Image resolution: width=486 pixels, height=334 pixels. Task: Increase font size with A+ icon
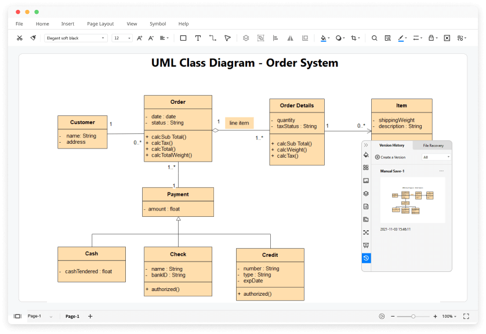[139, 38]
